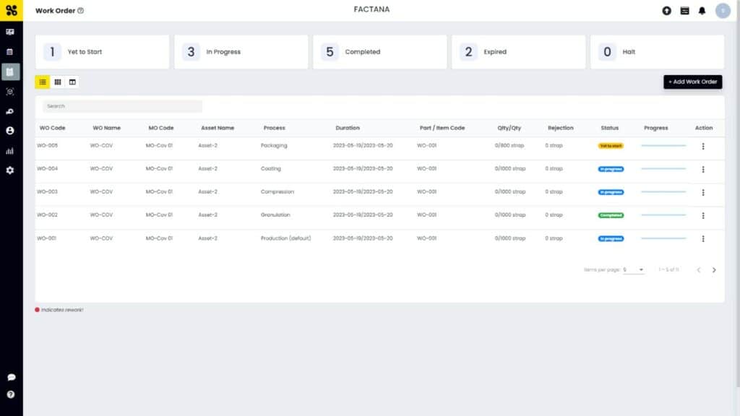
Task: Click the upload arrow icon in header
Action: click(666, 10)
